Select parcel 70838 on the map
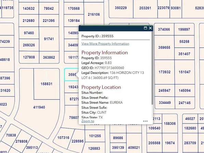 click(11, 135)
